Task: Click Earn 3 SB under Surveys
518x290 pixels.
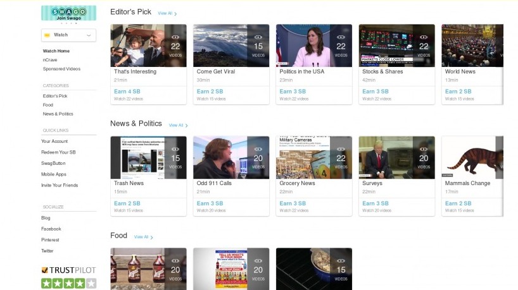Action: coord(376,203)
